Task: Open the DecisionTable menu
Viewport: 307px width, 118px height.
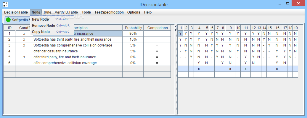Action: tap(16, 12)
